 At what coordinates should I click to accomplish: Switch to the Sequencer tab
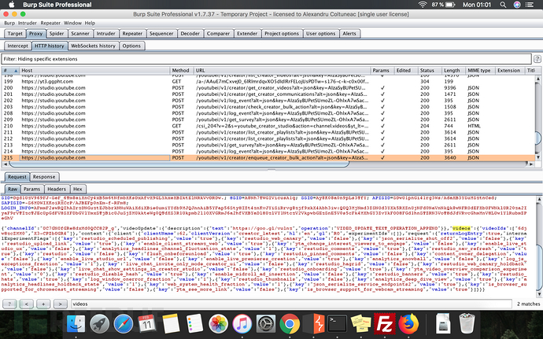click(x=161, y=34)
